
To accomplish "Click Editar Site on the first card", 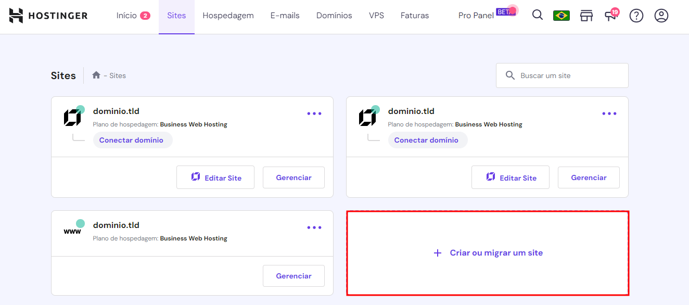I will (x=215, y=177).
